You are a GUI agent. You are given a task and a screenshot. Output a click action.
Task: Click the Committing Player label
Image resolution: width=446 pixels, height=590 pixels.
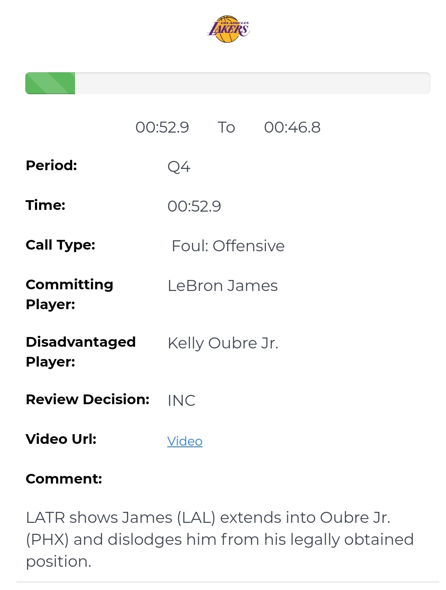point(69,294)
